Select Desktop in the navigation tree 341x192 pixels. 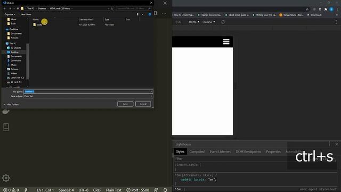click(x=13, y=52)
